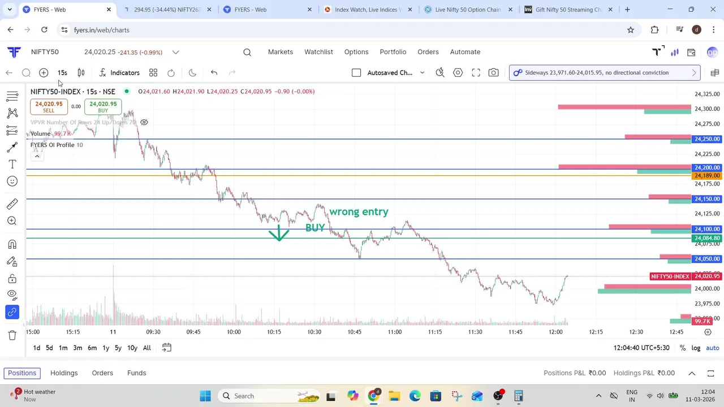This screenshot has width=724, height=407.
Task: Delete drawings with the trash icon
Action: click(x=12, y=335)
